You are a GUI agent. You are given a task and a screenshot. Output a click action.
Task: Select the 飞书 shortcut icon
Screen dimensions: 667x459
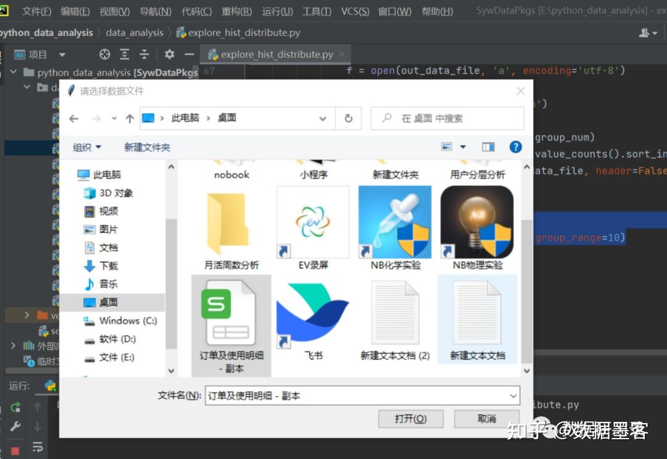pos(313,322)
